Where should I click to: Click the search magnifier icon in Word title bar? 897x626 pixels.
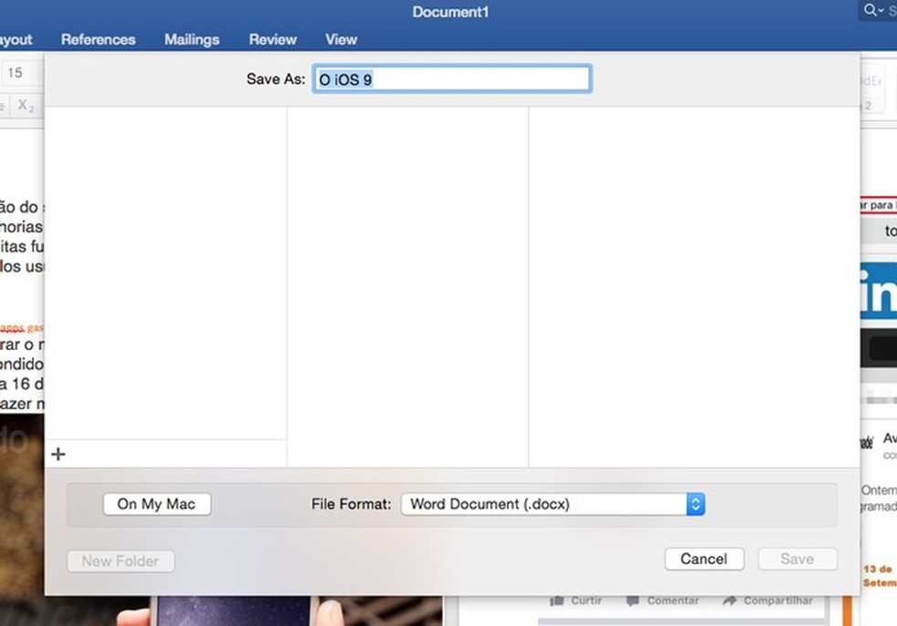pyautogui.click(x=871, y=10)
